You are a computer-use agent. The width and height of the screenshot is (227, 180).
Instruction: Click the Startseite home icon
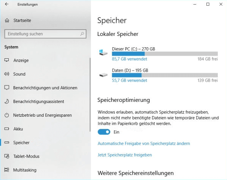point(7,21)
